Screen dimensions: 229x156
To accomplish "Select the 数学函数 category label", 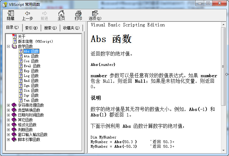I will pyautogui.click(x=25, y=46).
